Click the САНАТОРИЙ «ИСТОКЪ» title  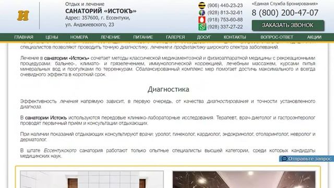click(x=101, y=11)
